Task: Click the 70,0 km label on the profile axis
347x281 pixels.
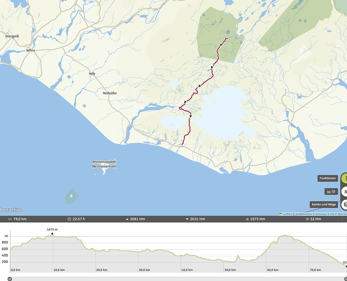Action: (x=315, y=270)
